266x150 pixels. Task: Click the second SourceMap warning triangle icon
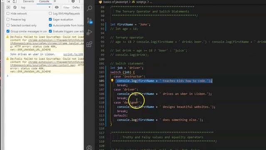pos(7,59)
